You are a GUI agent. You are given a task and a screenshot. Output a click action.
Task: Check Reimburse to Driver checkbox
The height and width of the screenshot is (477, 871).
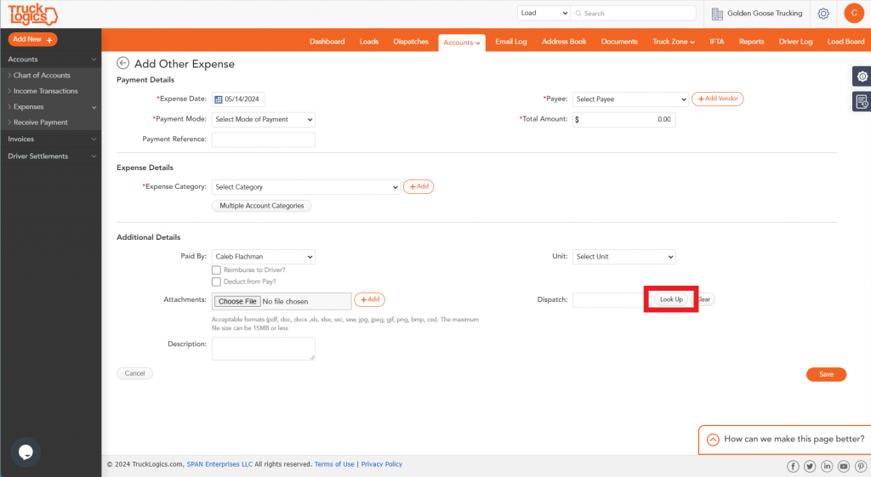point(216,270)
